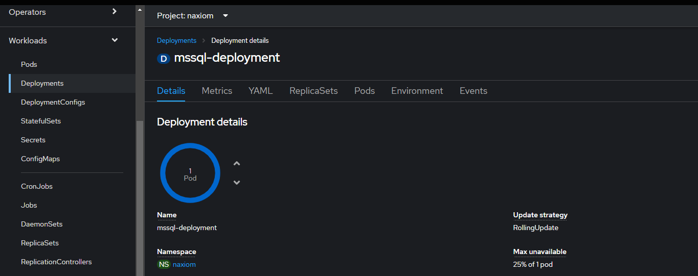Image resolution: width=698 pixels, height=276 pixels.
Task: Switch to the Metrics tab
Action: (217, 91)
